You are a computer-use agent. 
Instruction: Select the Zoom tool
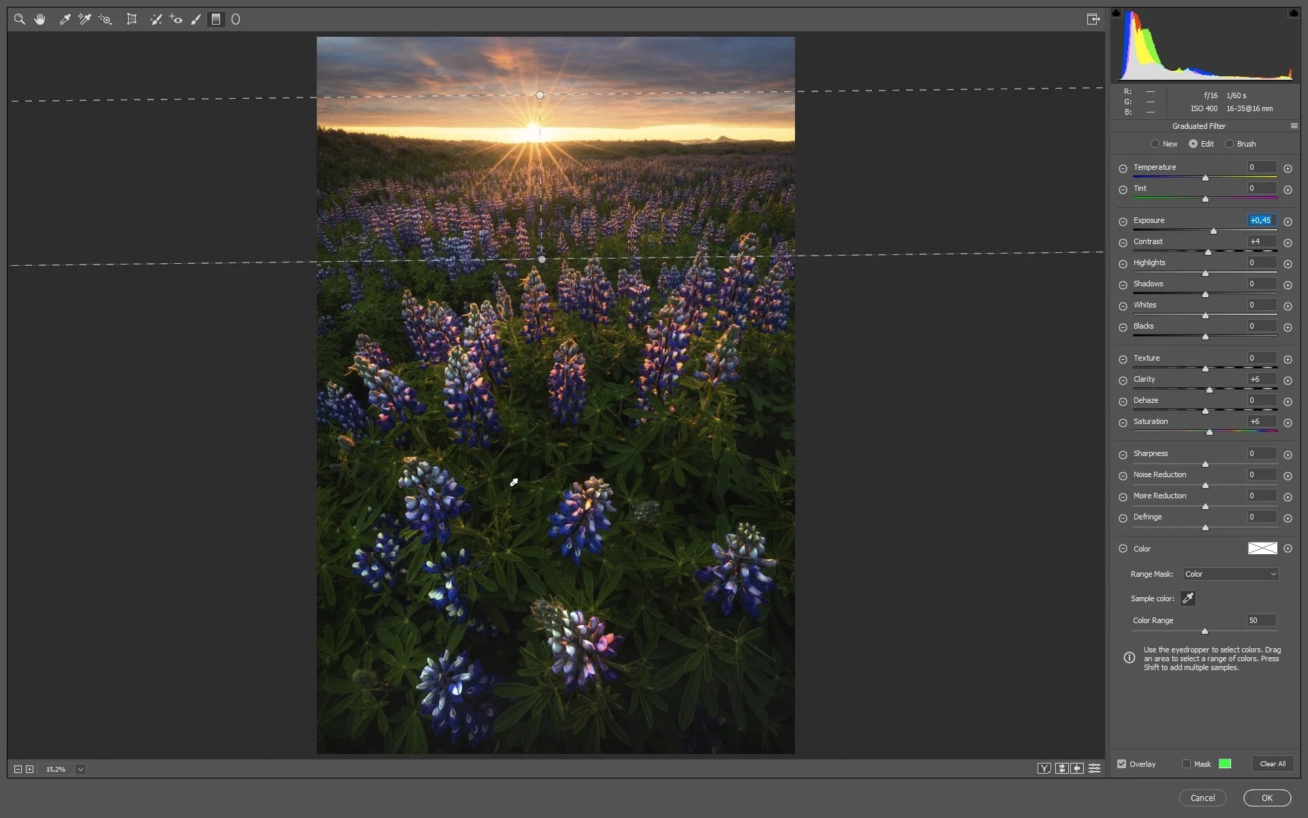pyautogui.click(x=20, y=19)
